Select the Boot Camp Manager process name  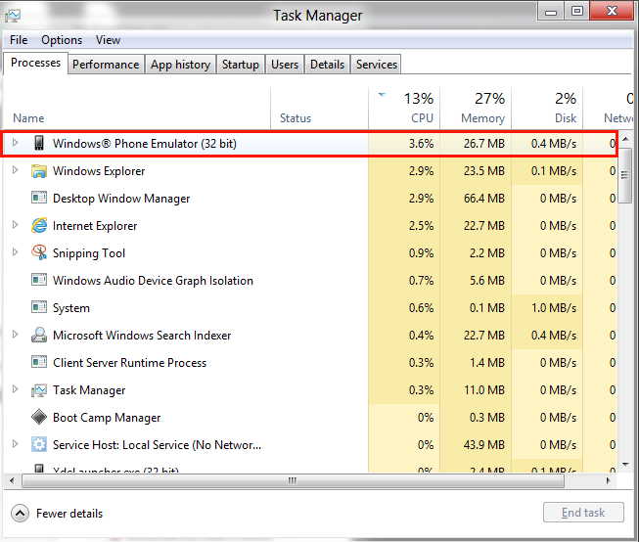tap(107, 418)
